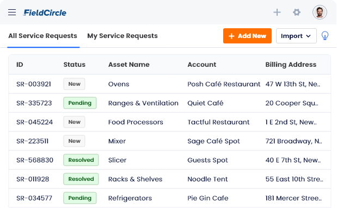Open Guests Spot account
This screenshot has height=208, width=337.
tap(207, 160)
